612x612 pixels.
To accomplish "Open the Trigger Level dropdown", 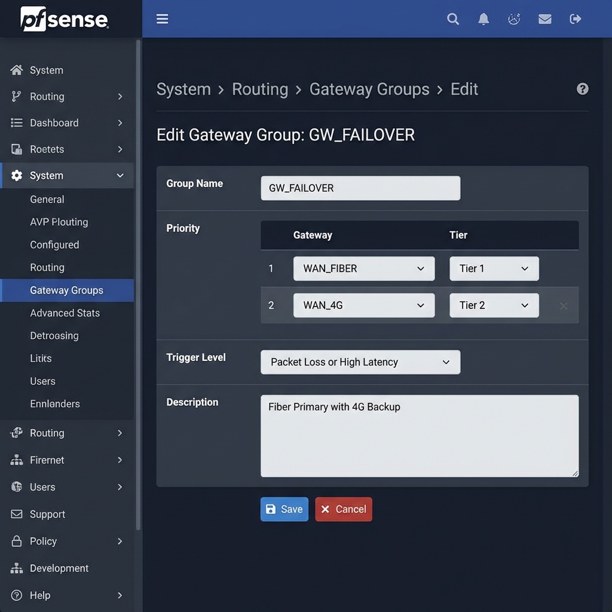I will [360, 362].
